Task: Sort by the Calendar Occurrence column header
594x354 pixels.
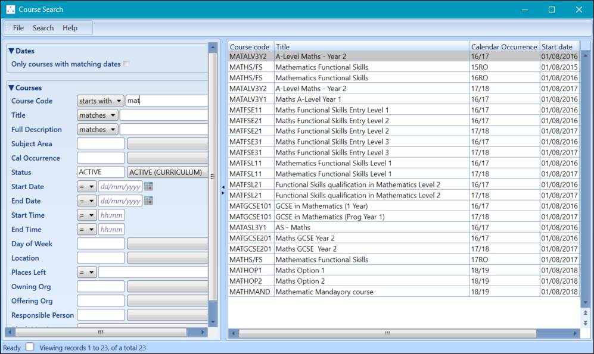Action: [x=503, y=47]
